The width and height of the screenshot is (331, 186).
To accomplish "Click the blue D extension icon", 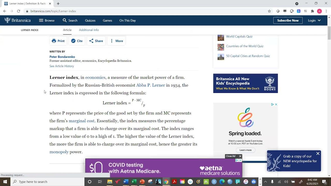I will point(299,11).
